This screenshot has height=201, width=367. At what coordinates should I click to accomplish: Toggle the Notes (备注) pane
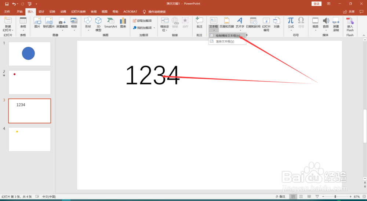tap(280, 197)
